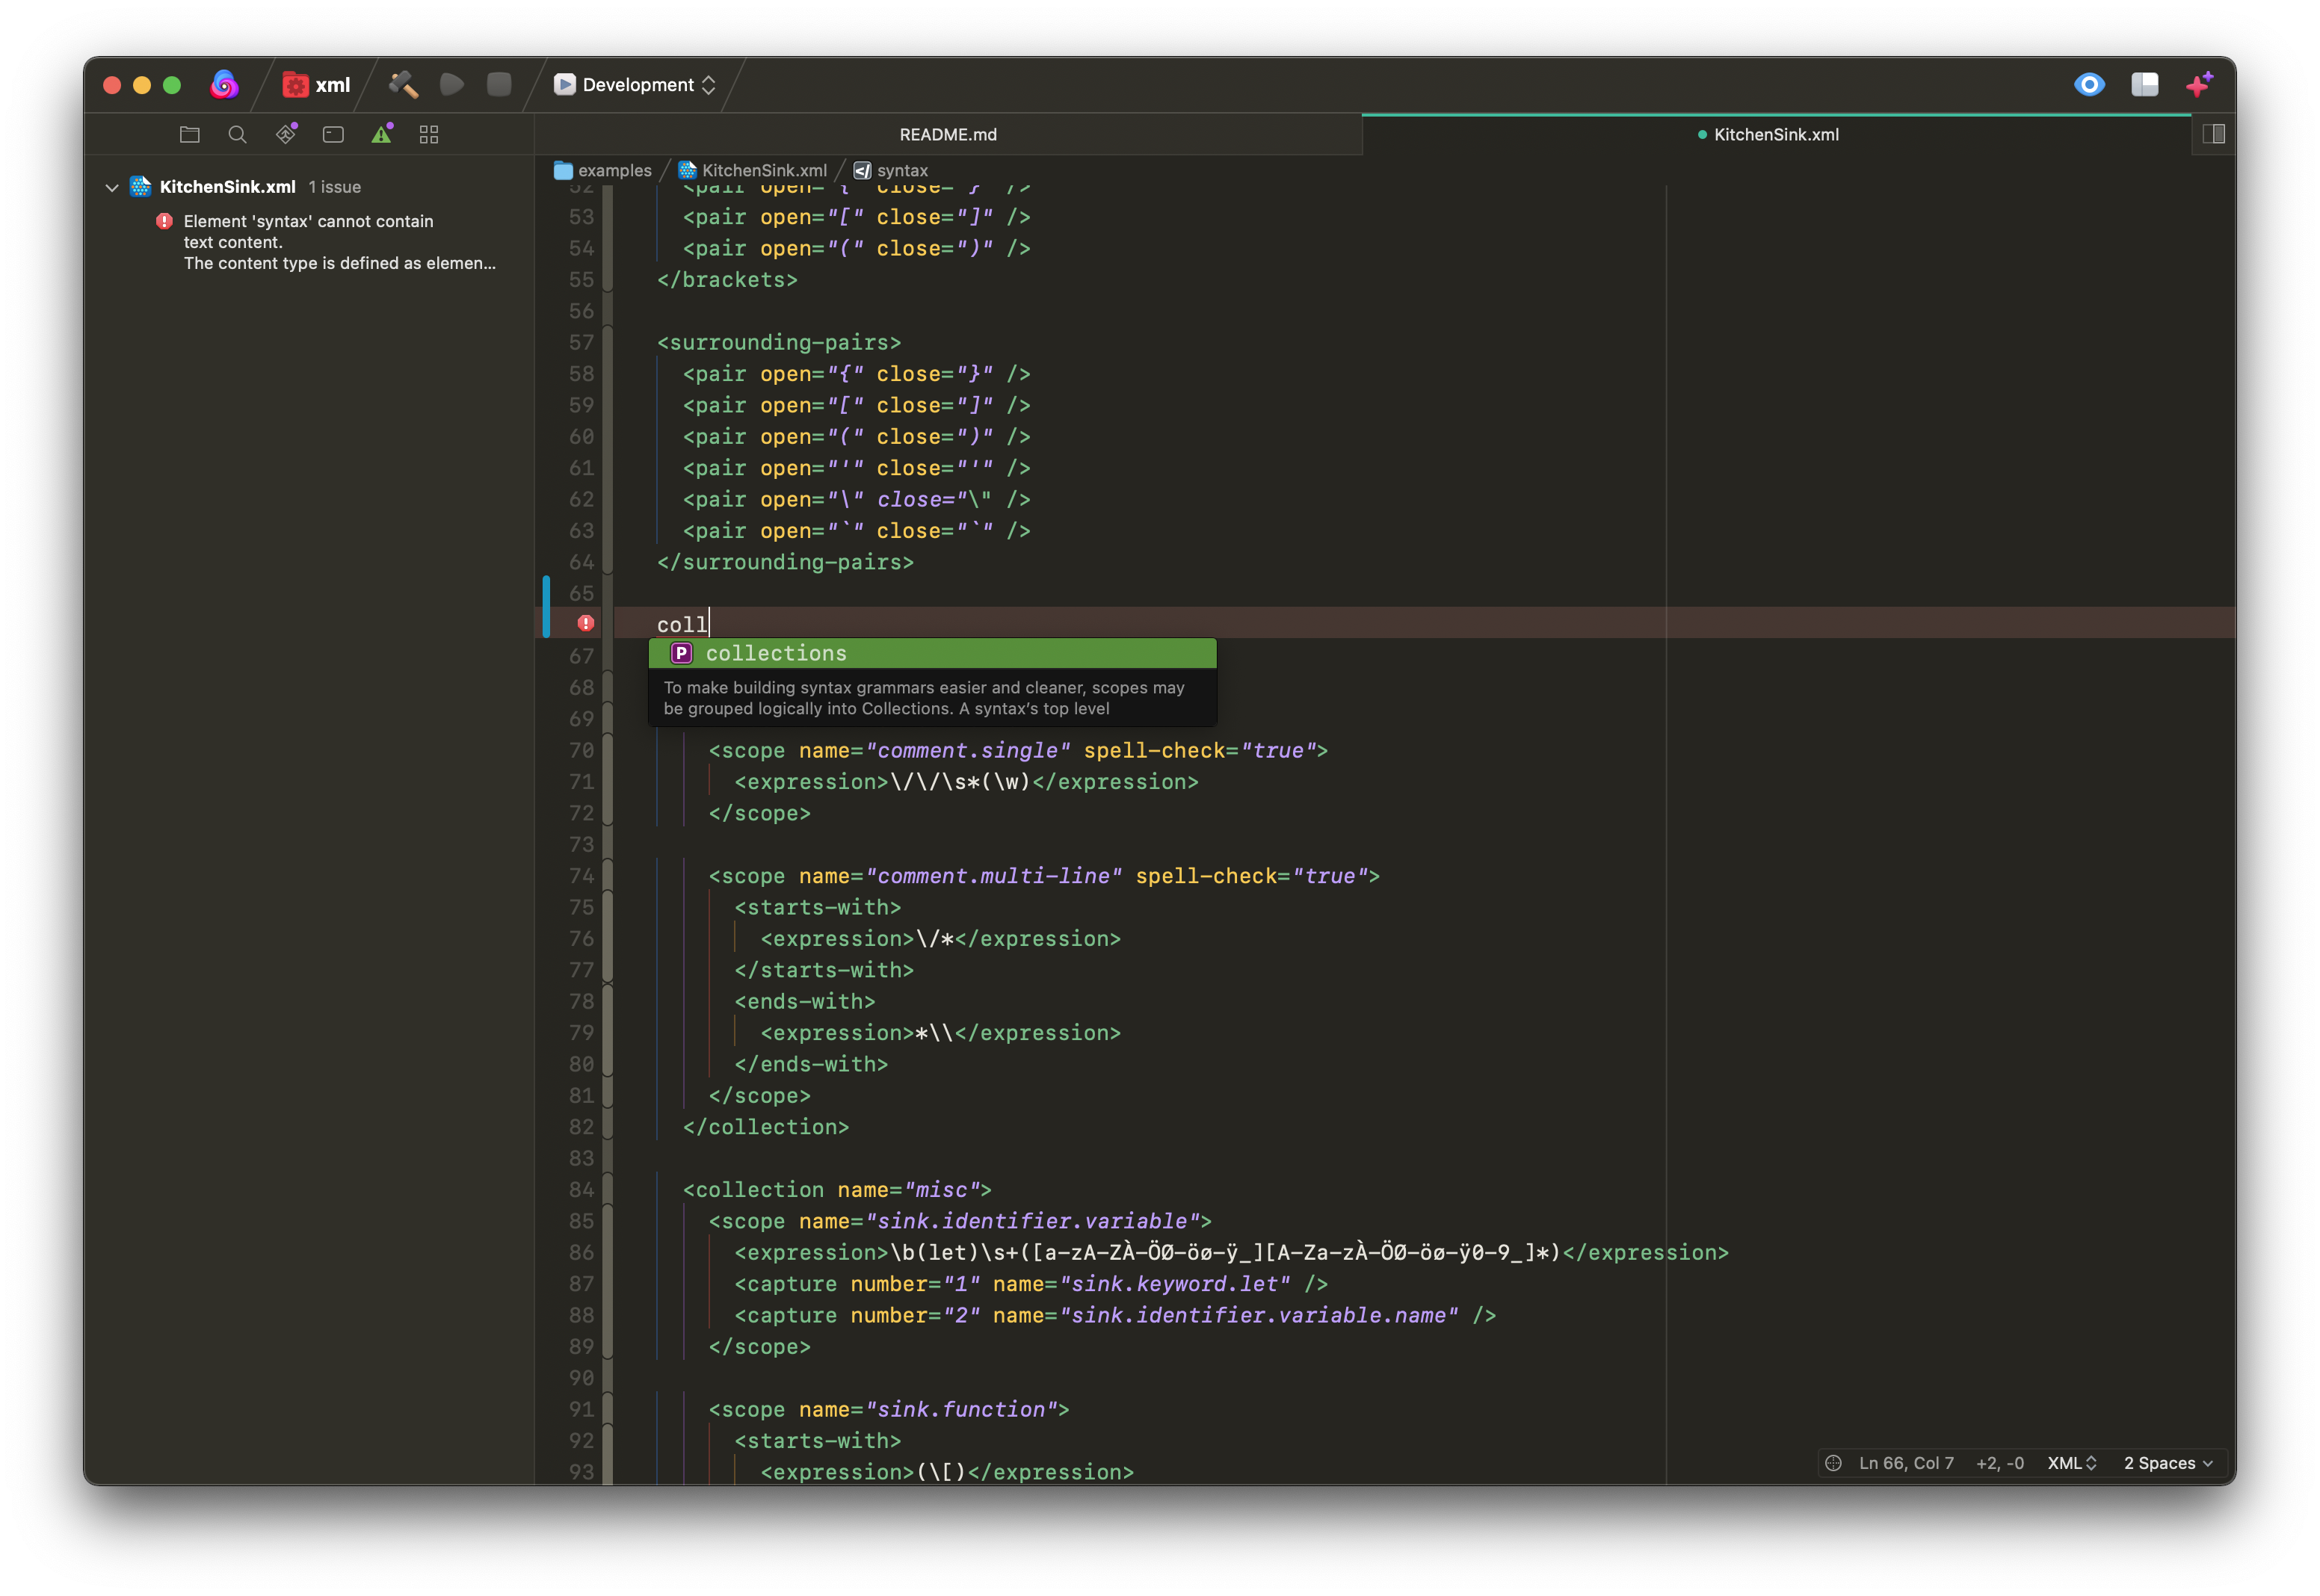Toggle the eye preview icon
Image resolution: width=2320 pixels, height=1596 pixels.
(2089, 85)
